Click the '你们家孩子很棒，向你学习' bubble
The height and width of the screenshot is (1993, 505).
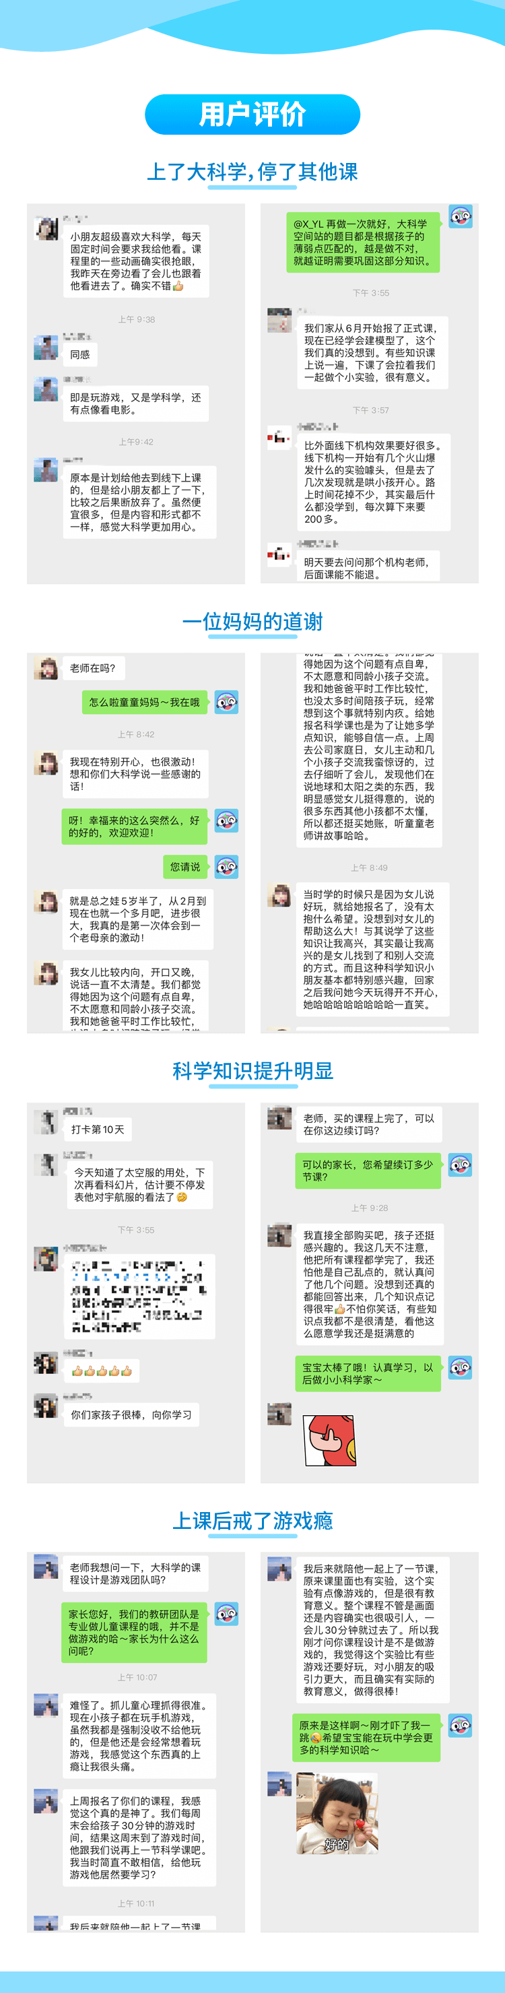click(131, 1414)
